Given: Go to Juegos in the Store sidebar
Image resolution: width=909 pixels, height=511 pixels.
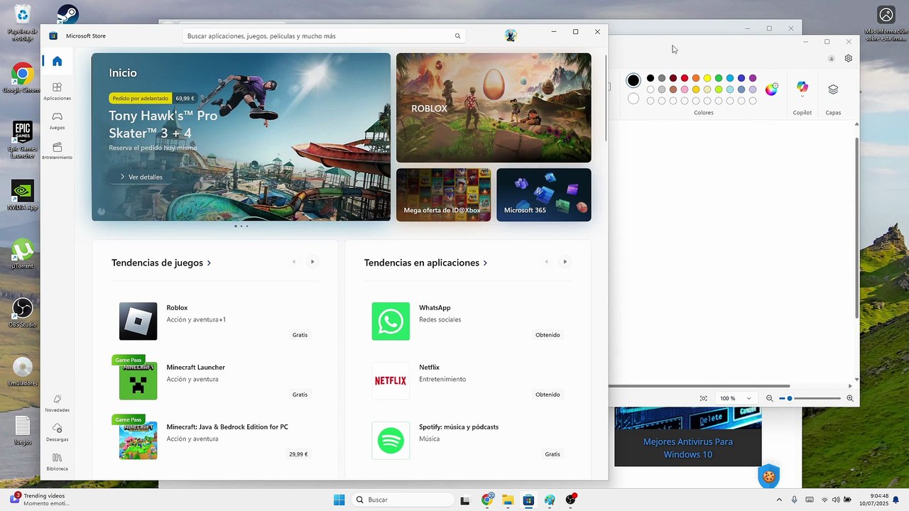Looking at the screenshot, I should click(x=57, y=121).
